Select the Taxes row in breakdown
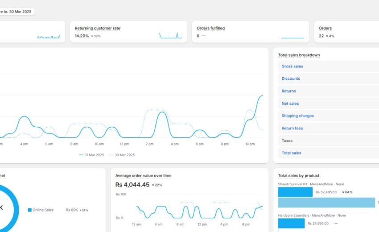Viewport: 379px width, 232px height. pyautogui.click(x=329, y=141)
